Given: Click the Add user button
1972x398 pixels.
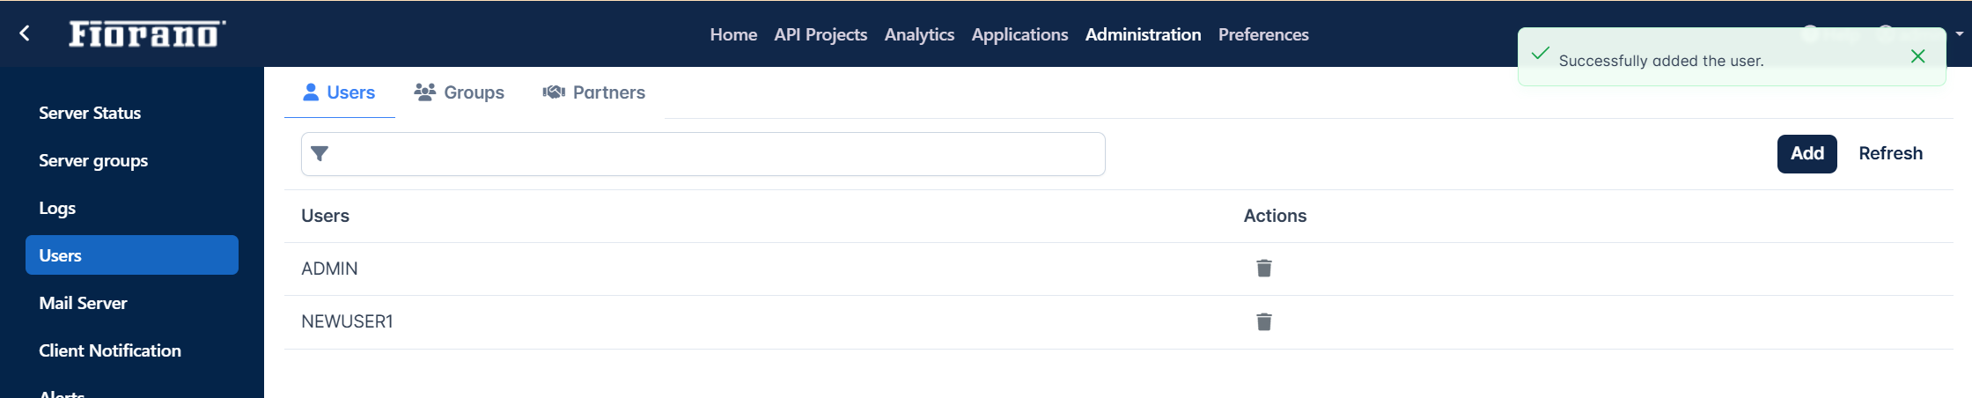Looking at the screenshot, I should (x=1806, y=154).
